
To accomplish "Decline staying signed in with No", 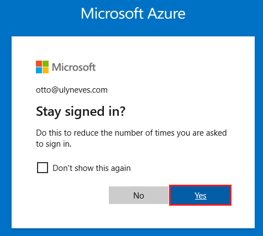I will [139, 195].
